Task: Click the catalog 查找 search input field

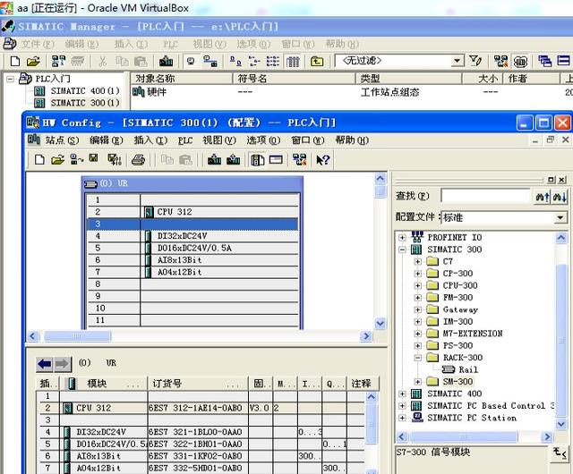Action: click(485, 196)
